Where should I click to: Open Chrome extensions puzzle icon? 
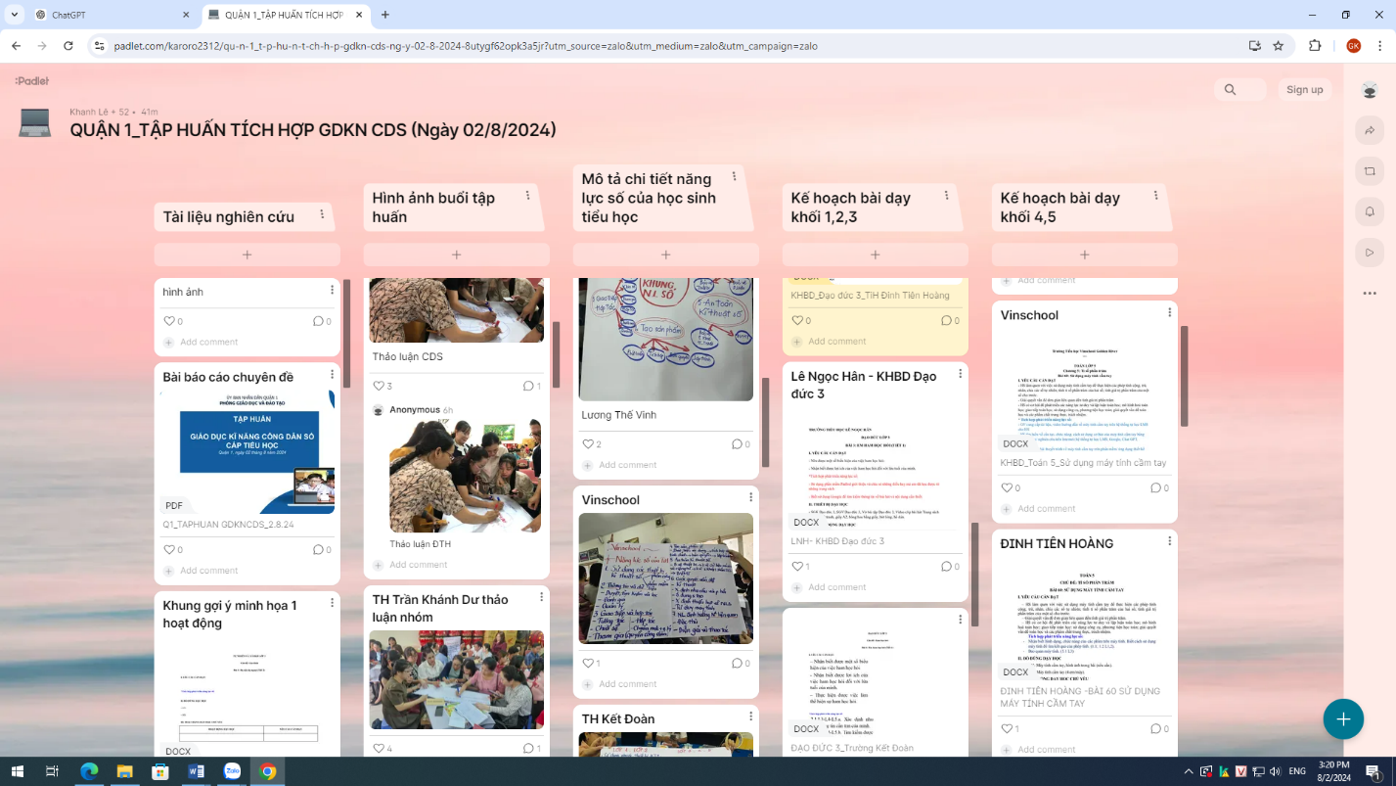pyautogui.click(x=1315, y=45)
